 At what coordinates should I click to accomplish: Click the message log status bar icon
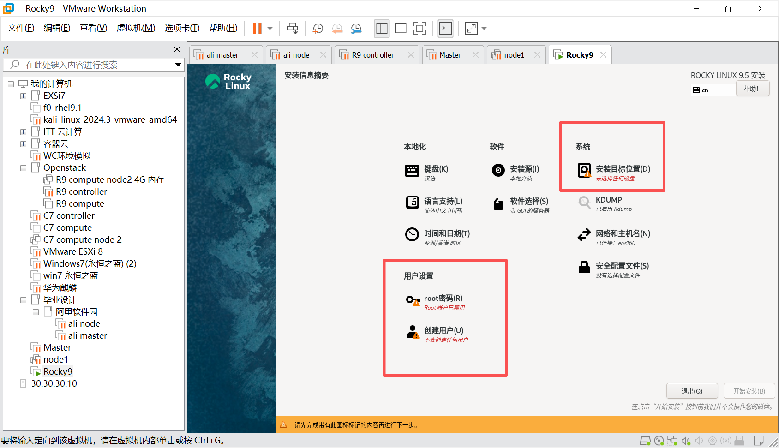pyautogui.click(x=758, y=441)
